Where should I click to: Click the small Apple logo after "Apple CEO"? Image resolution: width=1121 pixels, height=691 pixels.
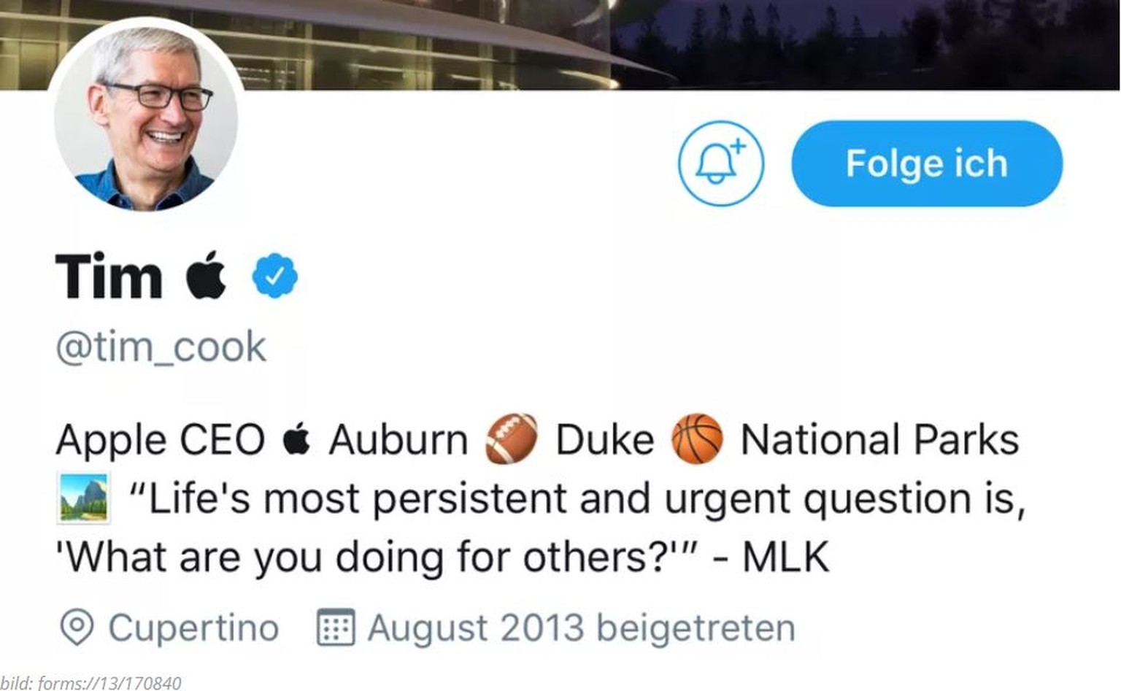296,440
